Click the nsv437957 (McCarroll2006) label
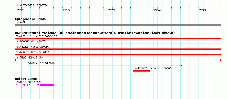 tap(152, 68)
